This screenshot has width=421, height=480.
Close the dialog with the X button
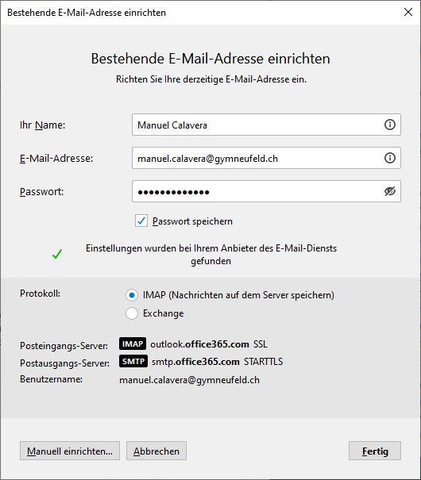(408, 12)
